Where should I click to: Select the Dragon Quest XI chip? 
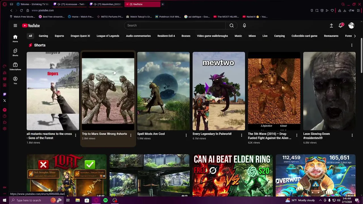tap(80, 36)
